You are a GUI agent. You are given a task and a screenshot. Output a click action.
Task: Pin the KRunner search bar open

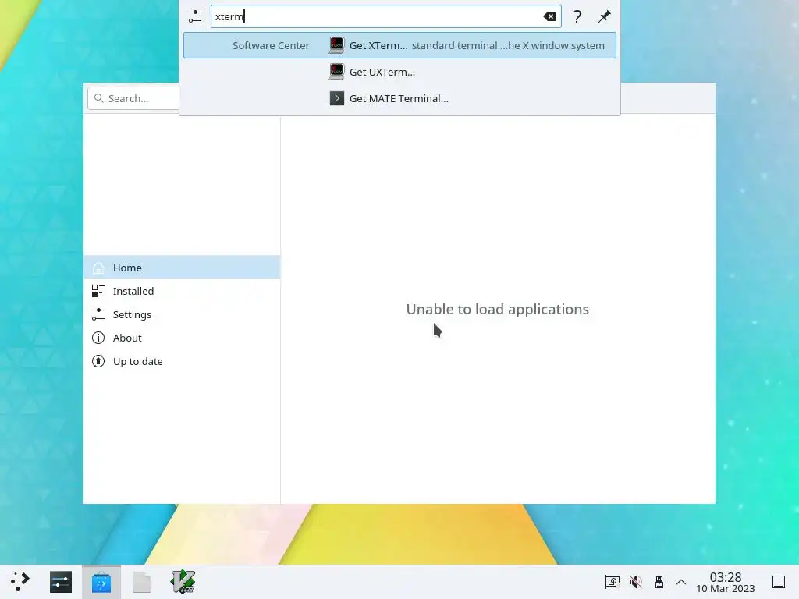click(x=605, y=16)
